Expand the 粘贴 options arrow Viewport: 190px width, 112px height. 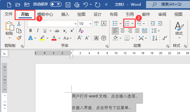(x=9, y=38)
